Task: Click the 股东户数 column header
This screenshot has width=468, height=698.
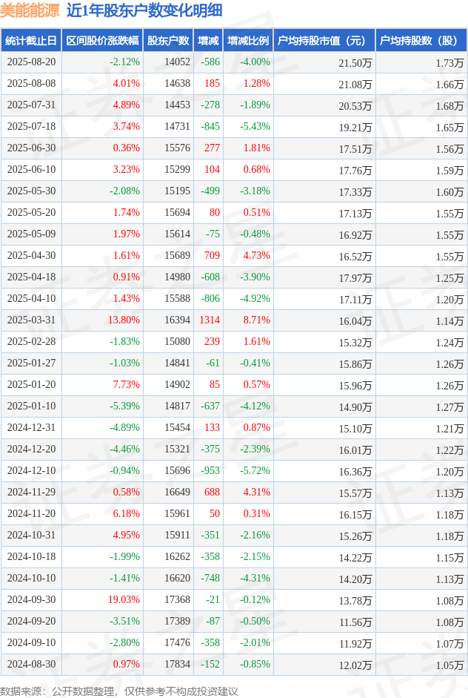Action: 167,41
